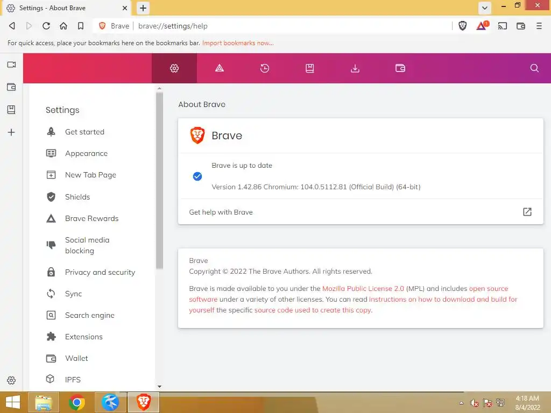The width and height of the screenshot is (551, 413).
Task: Open source code used to create link
Action: [313, 310]
